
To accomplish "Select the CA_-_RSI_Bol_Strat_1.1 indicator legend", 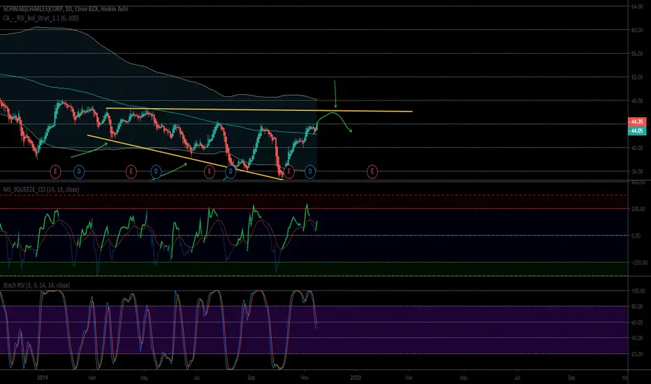I will [x=41, y=18].
